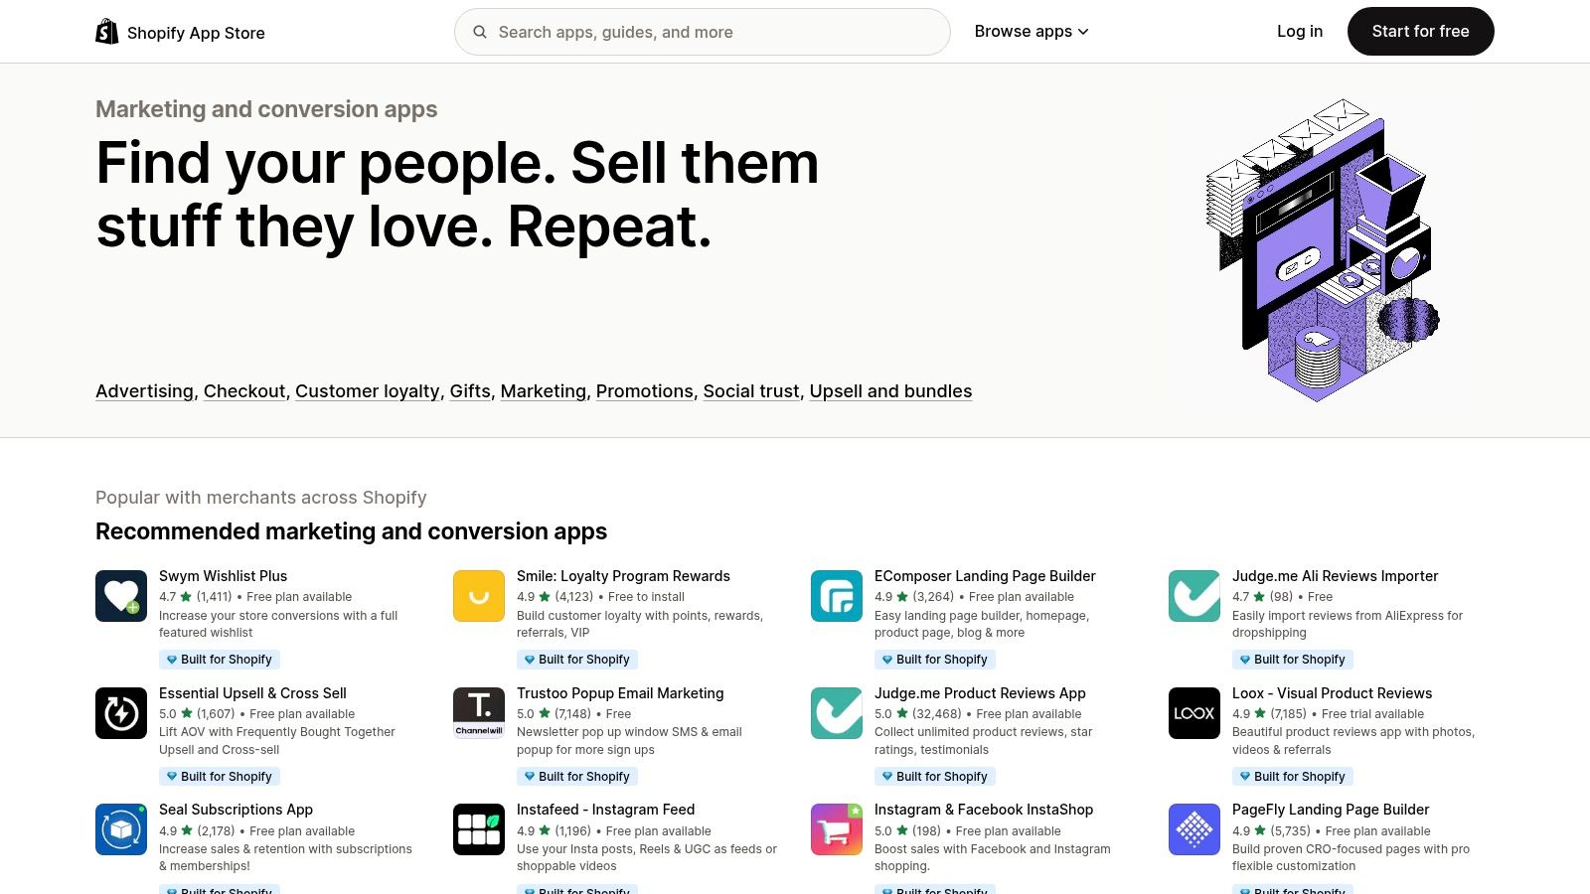Viewport: 1590px width, 894px height.
Task: Click the PageFly Landing Page Builder grid icon
Action: tap(1193, 828)
